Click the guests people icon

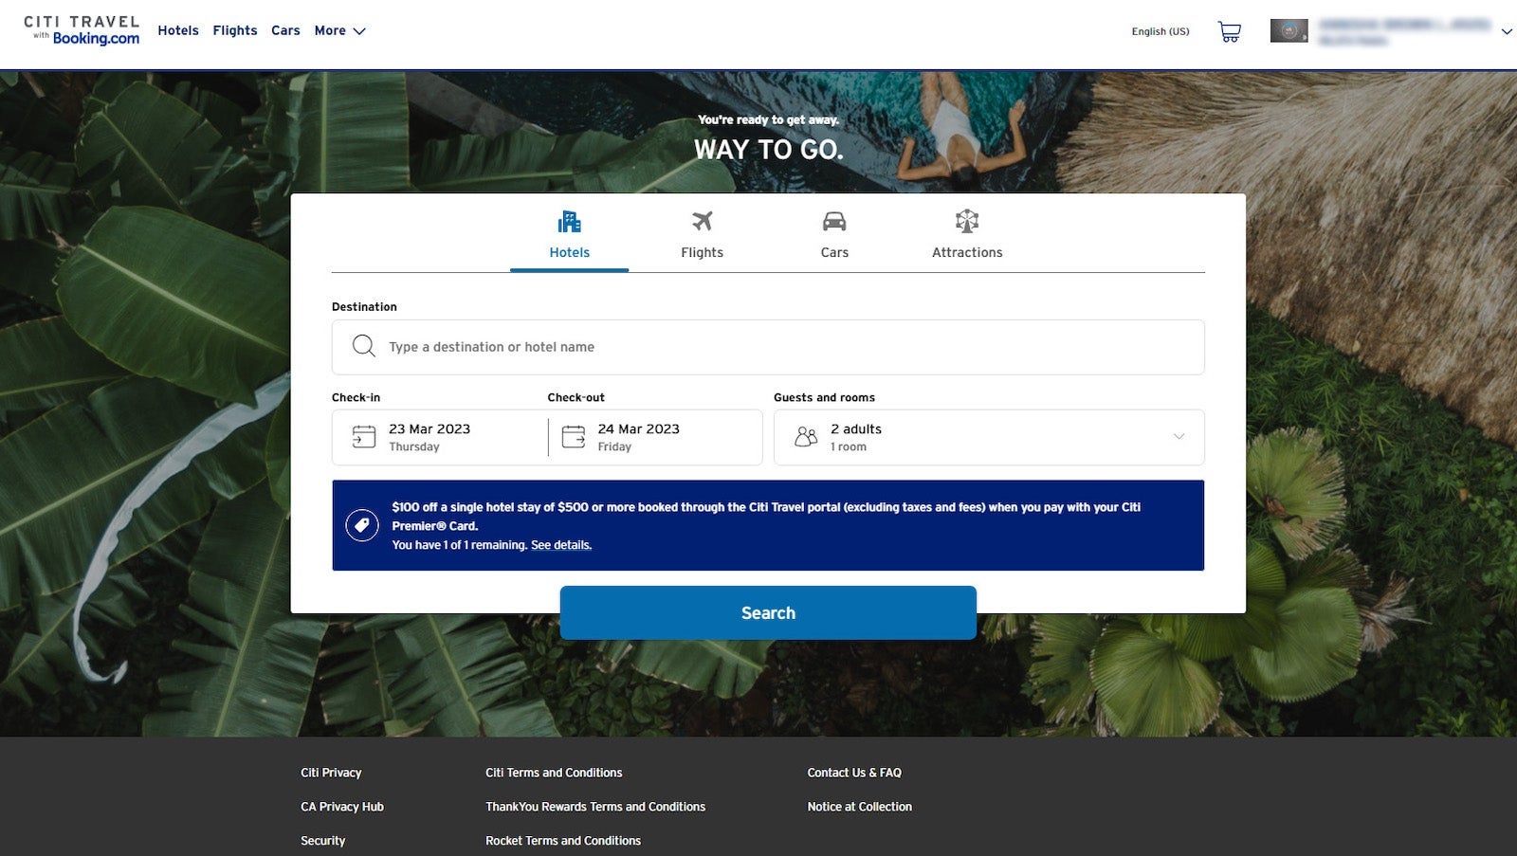pyautogui.click(x=804, y=436)
